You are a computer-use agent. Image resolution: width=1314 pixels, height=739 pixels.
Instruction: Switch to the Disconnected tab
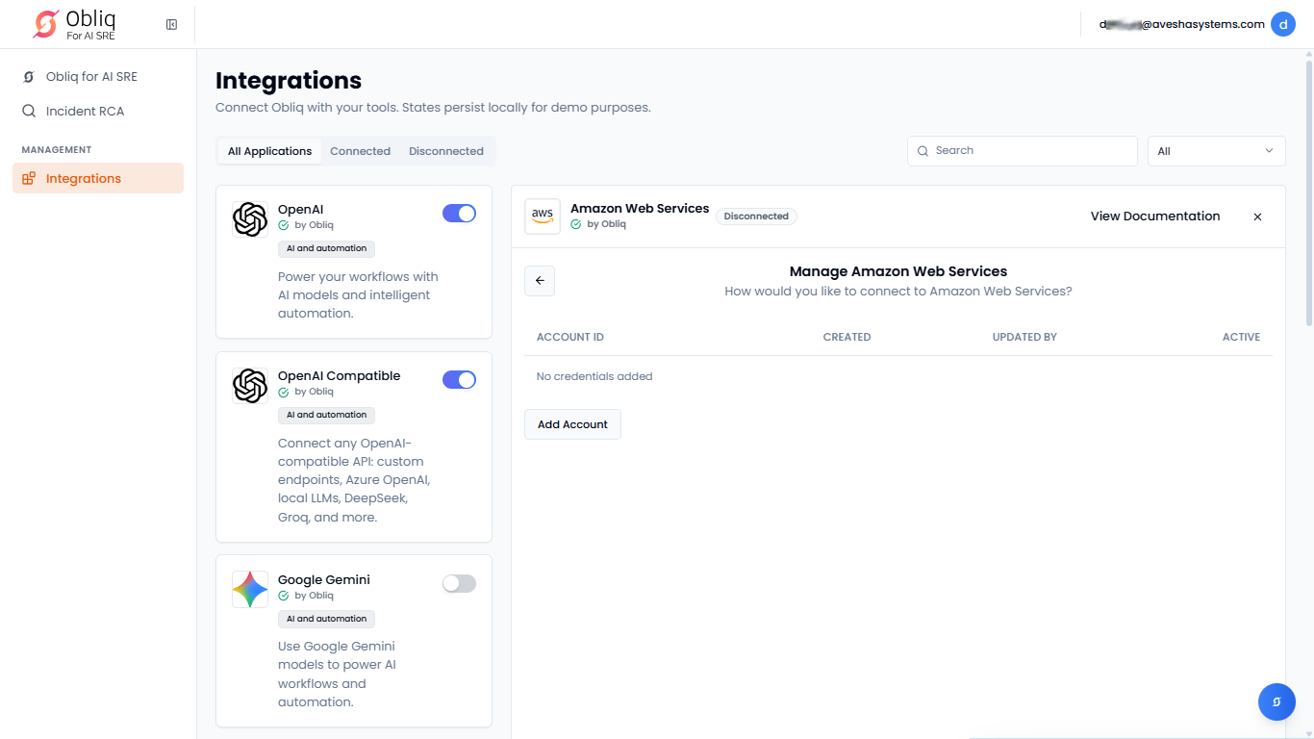click(445, 151)
